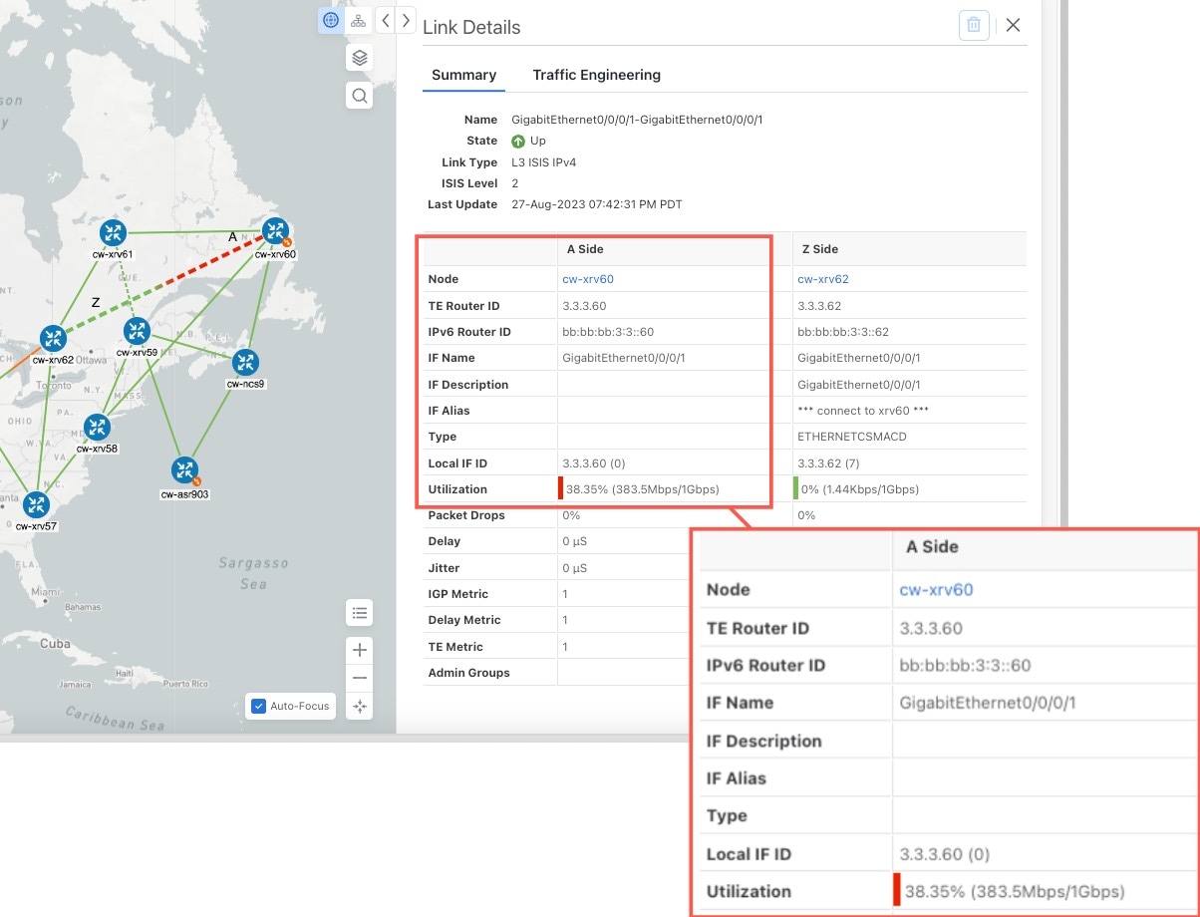Open the cw-xrv62 node link
Screen dimensions: 1200x917
[x=823, y=279]
